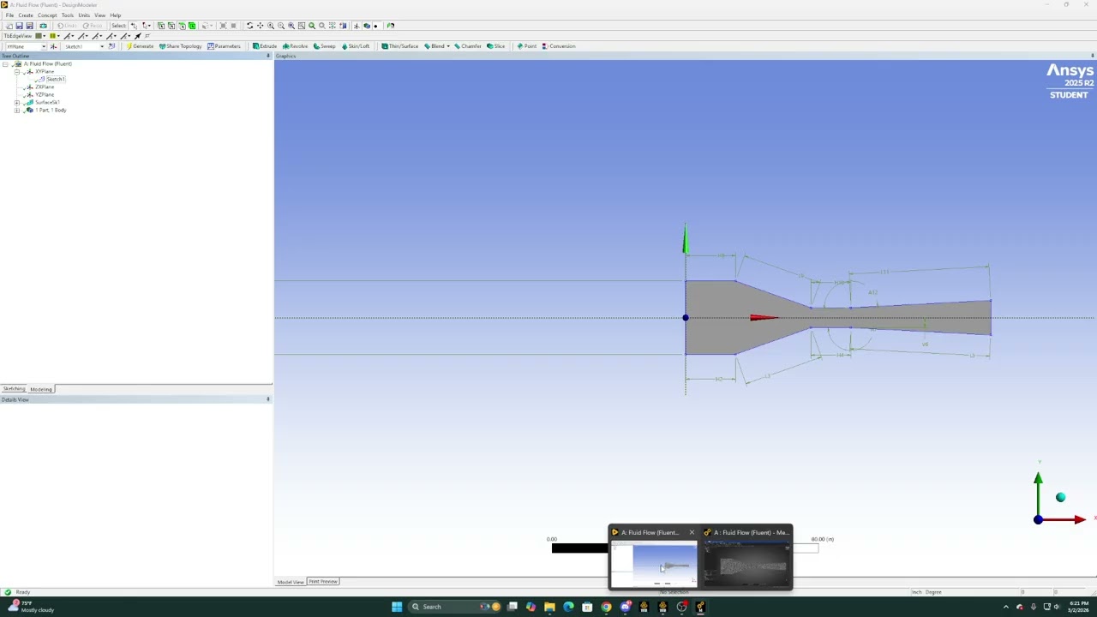This screenshot has width=1097, height=617.
Task: Click the New Plane icon
Action: click(53, 46)
